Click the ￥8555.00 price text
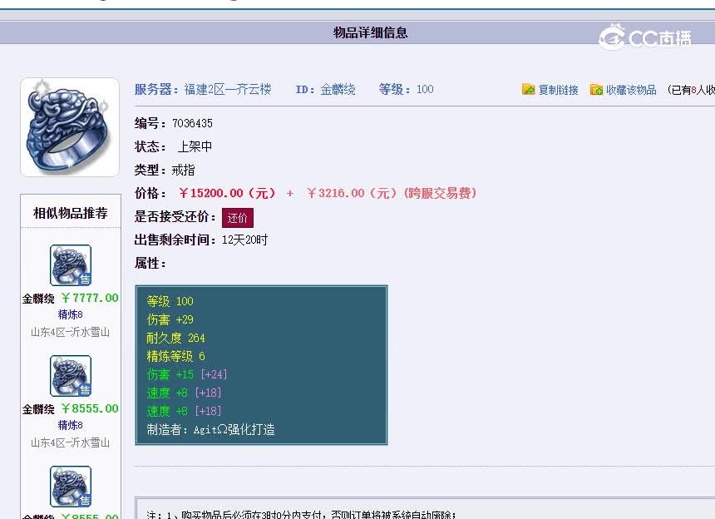 [90, 408]
